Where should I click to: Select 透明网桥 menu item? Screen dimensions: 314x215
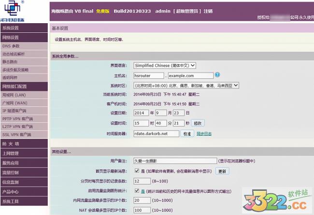[24, 77]
